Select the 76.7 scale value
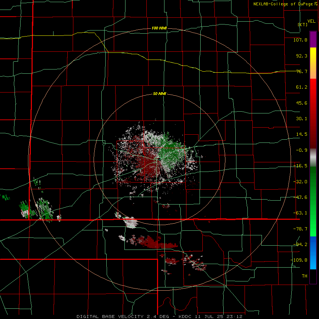Viewport: 319px width, 319px height. (302, 71)
